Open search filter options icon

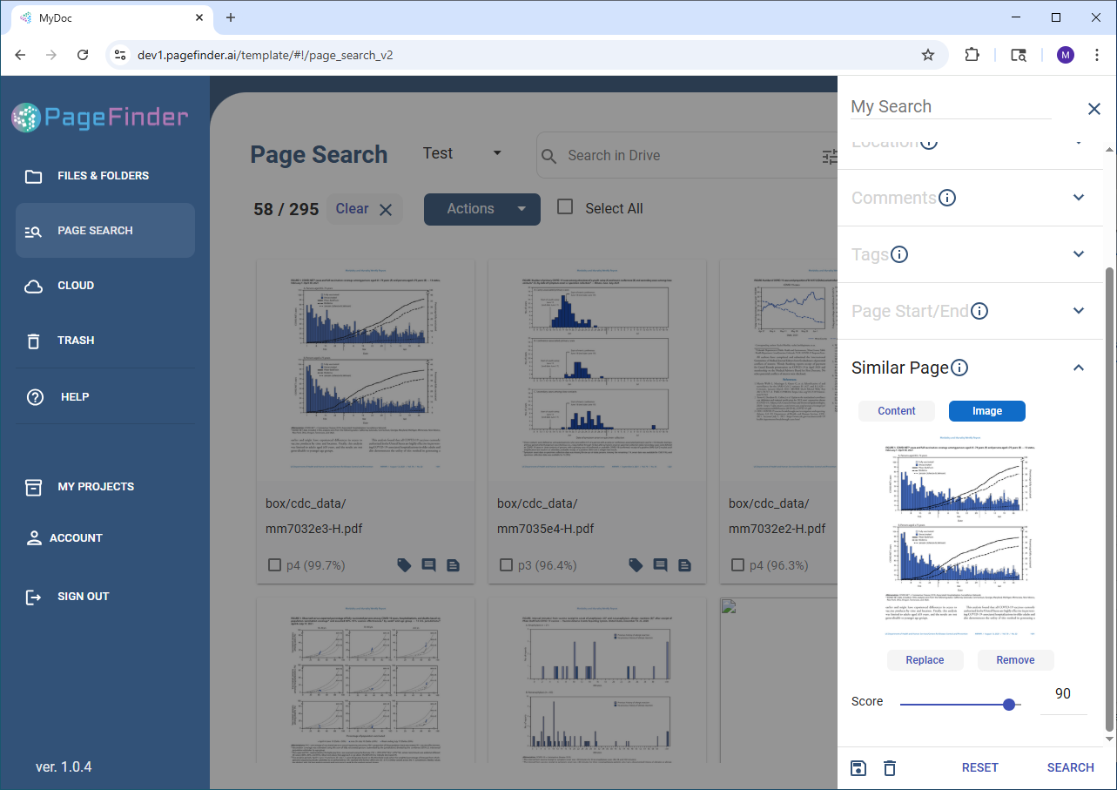829,156
